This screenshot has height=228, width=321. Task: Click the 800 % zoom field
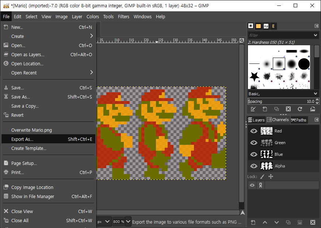point(119,222)
